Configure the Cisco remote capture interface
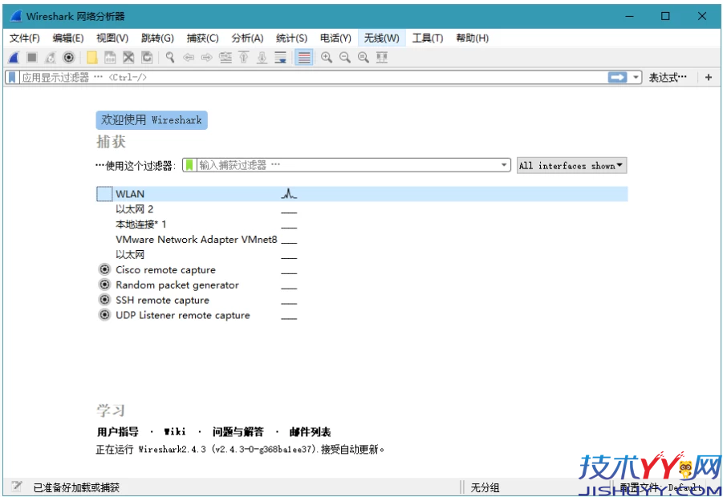The height and width of the screenshot is (497, 723). (104, 270)
